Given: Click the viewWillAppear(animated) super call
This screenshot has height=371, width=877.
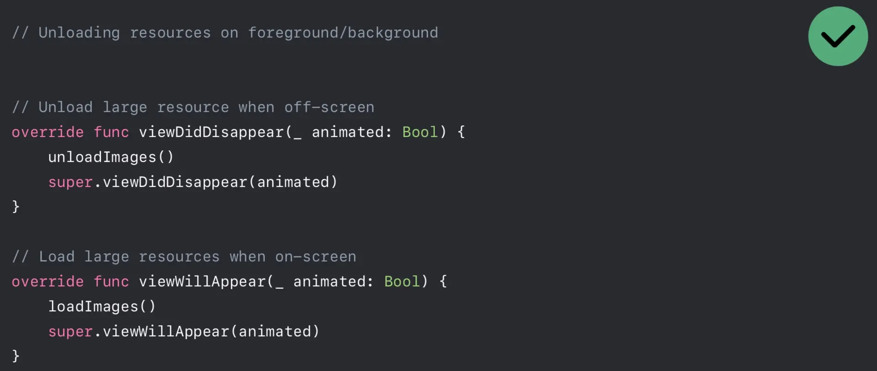Looking at the screenshot, I should [x=211, y=332].
